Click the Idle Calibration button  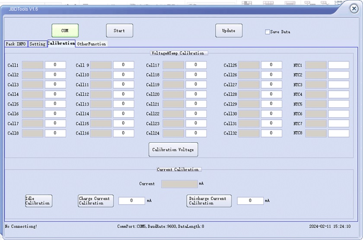pyautogui.click(x=38, y=201)
